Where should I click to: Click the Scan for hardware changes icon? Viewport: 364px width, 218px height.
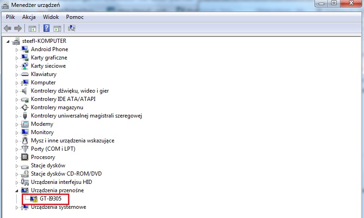pyautogui.click(x=72, y=28)
